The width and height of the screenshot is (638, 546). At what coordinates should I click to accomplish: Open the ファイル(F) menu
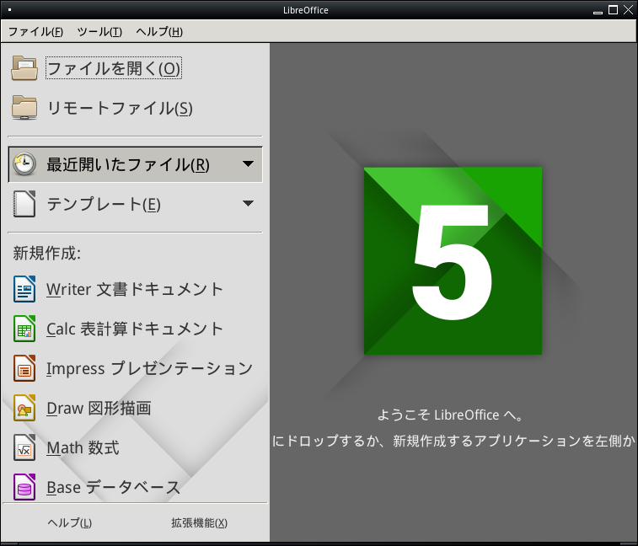coord(35,31)
